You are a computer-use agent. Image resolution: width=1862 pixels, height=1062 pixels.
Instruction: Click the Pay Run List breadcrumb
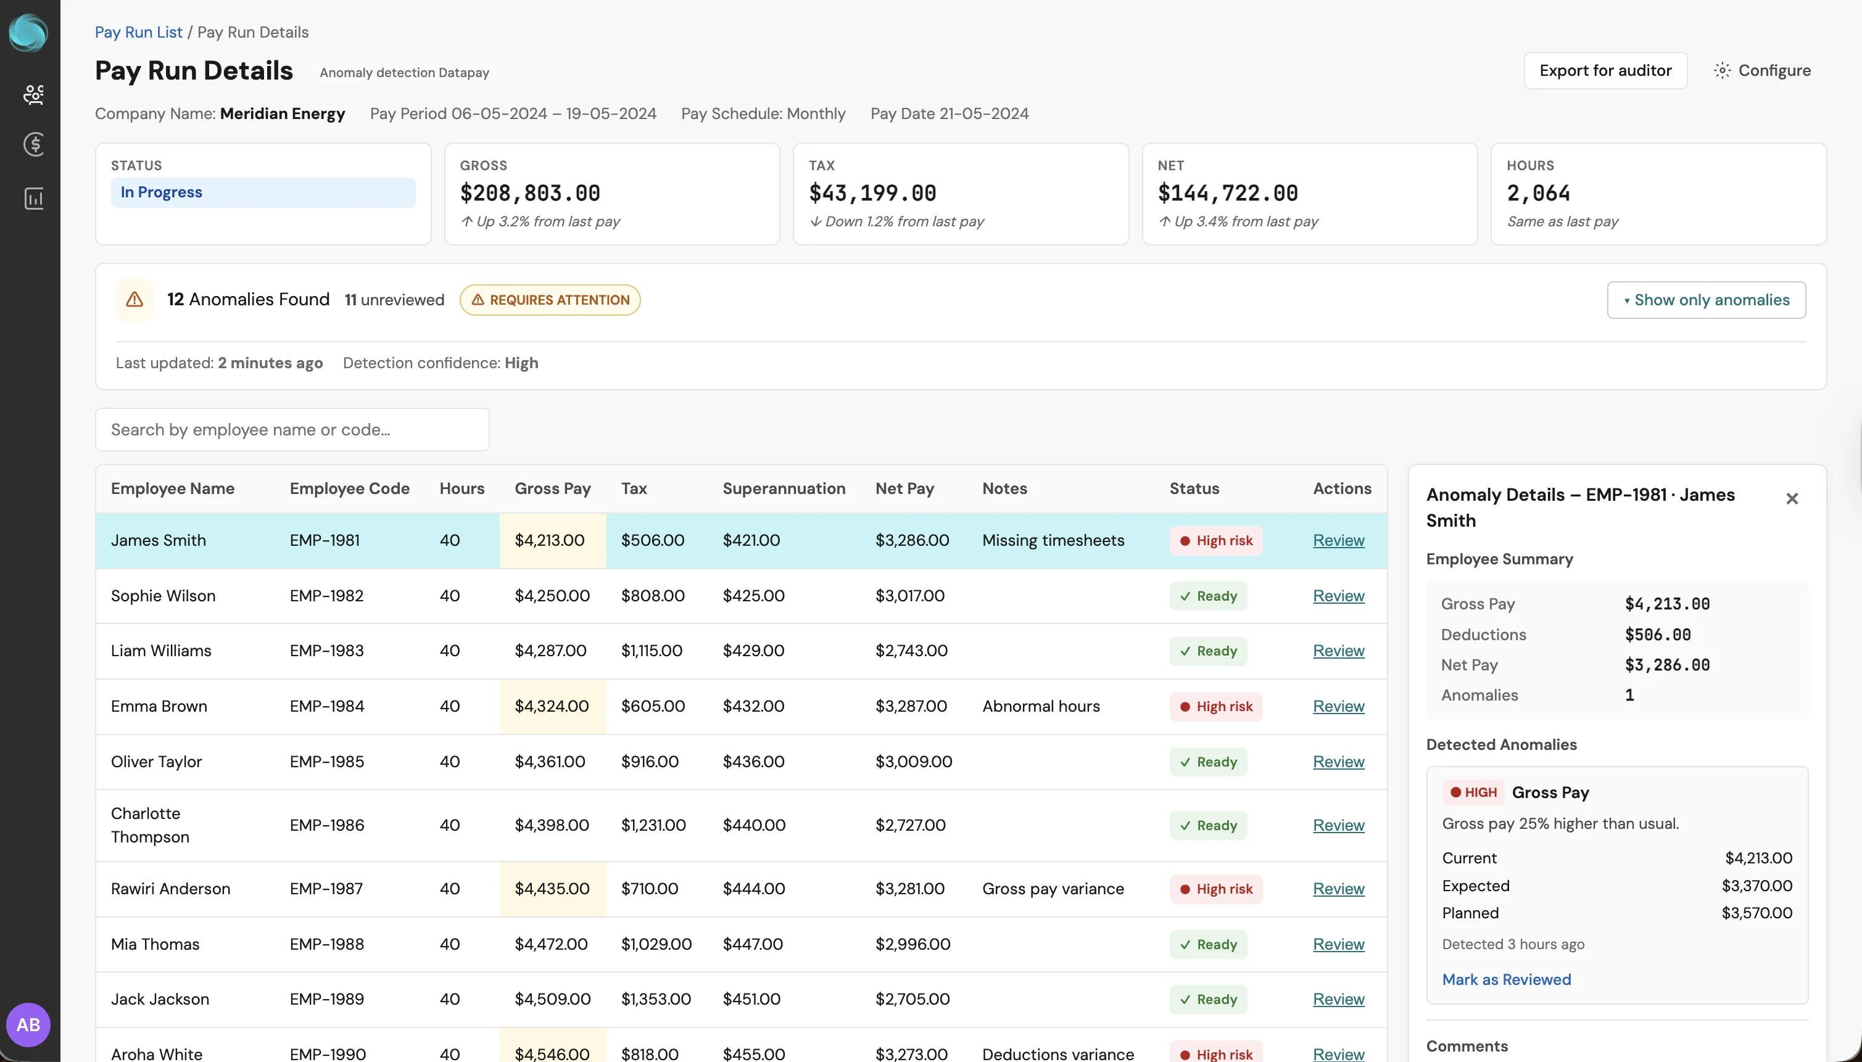(139, 32)
